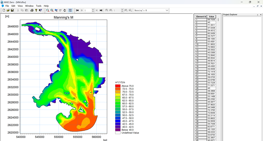Increase the time step spinner value
Image resolution: width=263 pixels, height=141 pixels.
coord(93,9)
